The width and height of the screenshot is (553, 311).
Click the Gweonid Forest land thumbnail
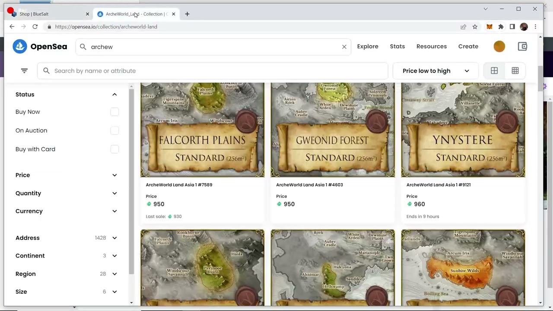333,130
